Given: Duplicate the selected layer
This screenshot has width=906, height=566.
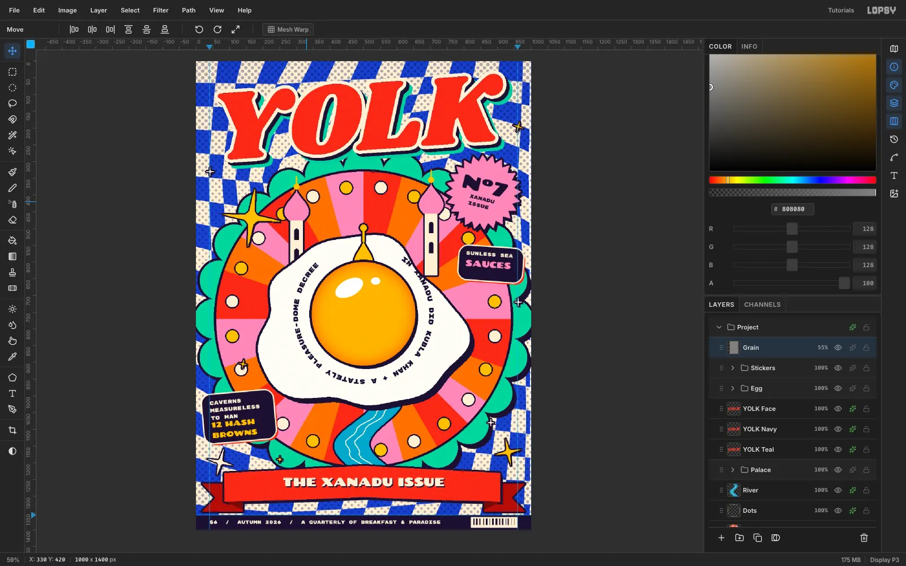Looking at the screenshot, I should [x=758, y=538].
